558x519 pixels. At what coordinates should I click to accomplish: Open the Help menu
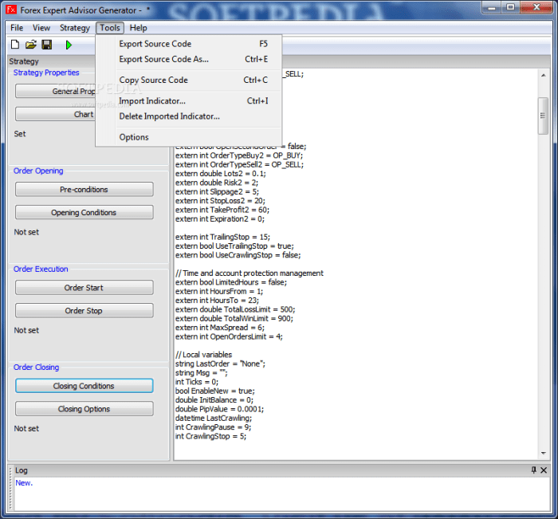click(138, 28)
